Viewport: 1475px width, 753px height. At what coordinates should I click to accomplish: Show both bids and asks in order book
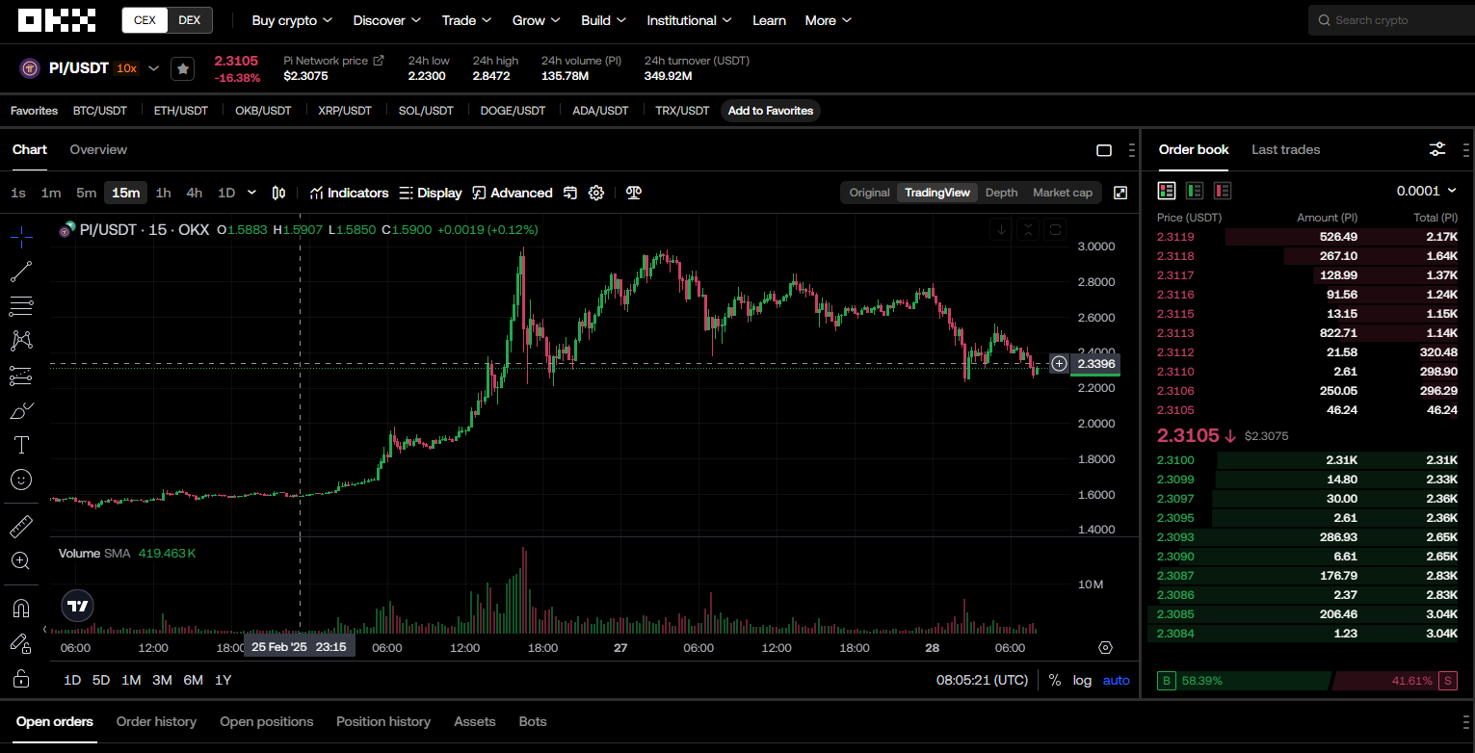(1167, 191)
